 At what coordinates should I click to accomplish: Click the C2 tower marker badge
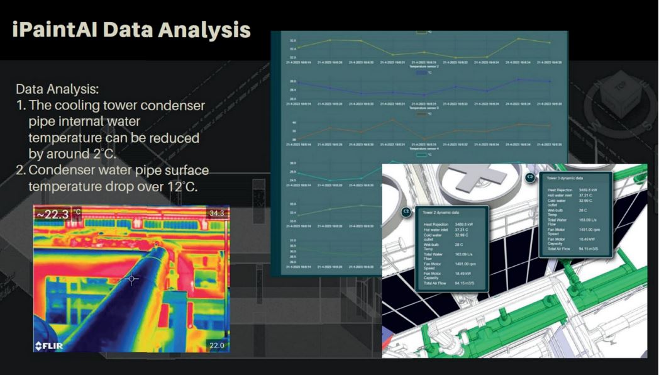406,211
